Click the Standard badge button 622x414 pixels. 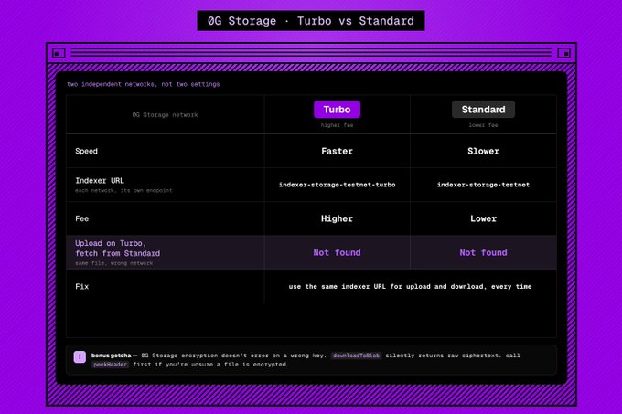[483, 110]
